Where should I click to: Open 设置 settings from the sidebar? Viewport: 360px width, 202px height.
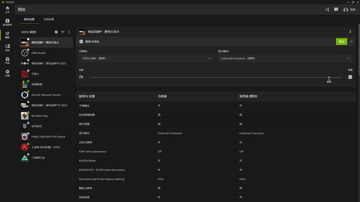7,73
